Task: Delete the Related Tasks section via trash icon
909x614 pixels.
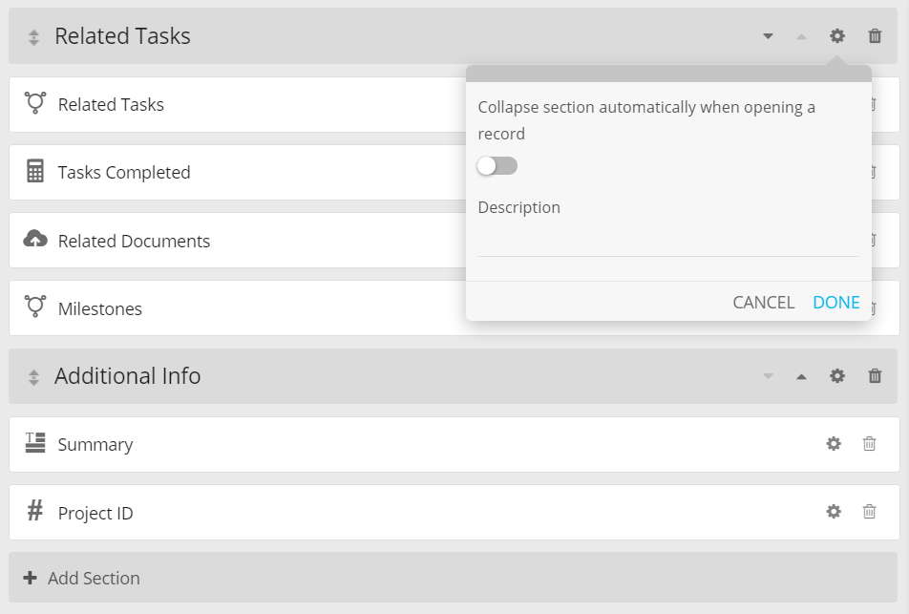Action: pyautogui.click(x=875, y=36)
